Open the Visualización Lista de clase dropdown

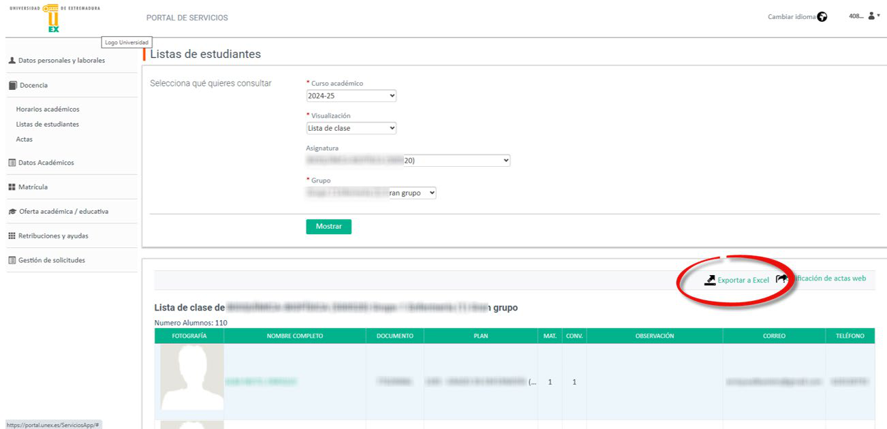[x=351, y=128]
